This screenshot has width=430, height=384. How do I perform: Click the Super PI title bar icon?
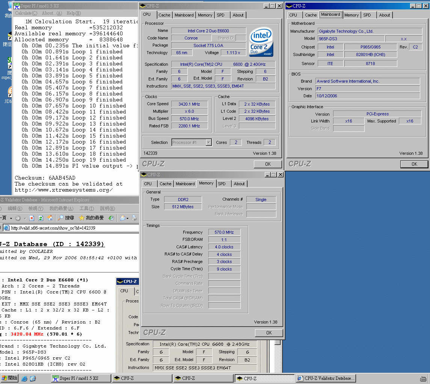17,6
